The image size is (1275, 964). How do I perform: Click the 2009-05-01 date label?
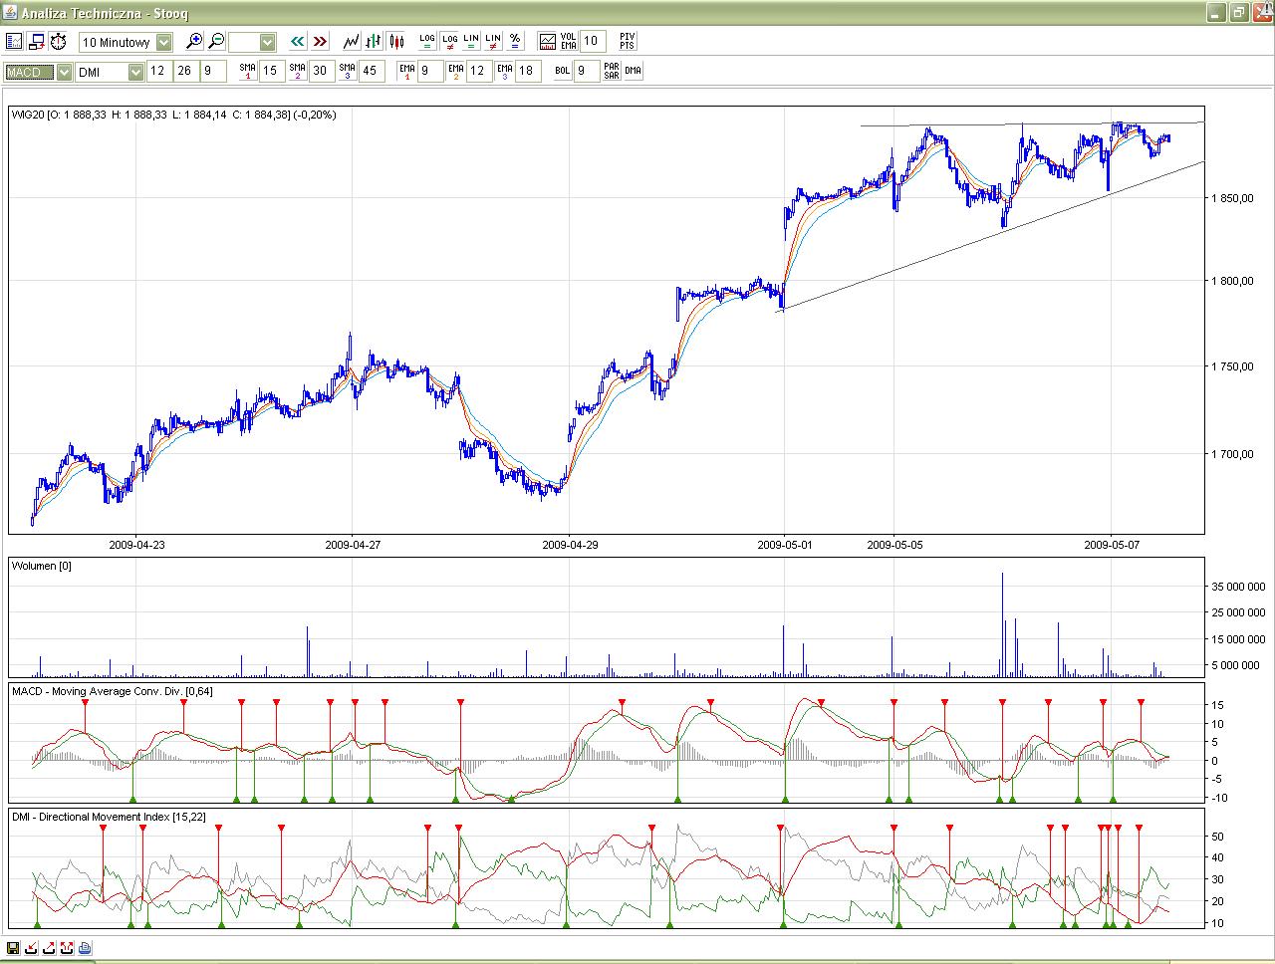[x=785, y=545]
